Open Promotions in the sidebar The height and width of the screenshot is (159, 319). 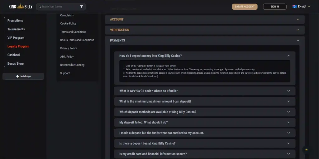pos(15,21)
